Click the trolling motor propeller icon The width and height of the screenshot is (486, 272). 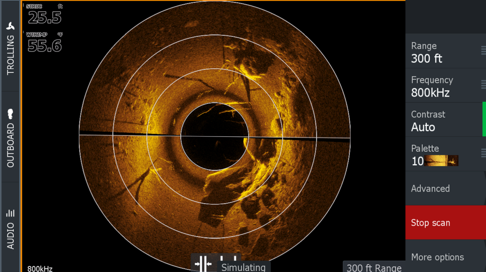click(10, 26)
